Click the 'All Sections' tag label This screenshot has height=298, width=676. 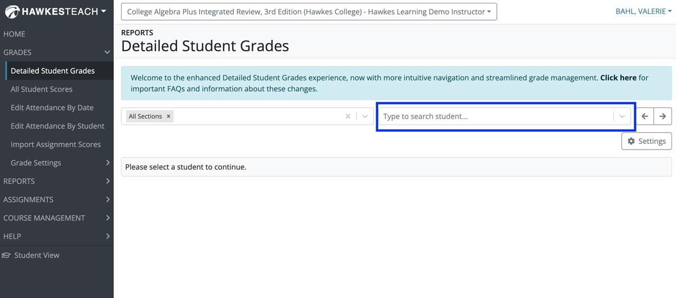145,116
